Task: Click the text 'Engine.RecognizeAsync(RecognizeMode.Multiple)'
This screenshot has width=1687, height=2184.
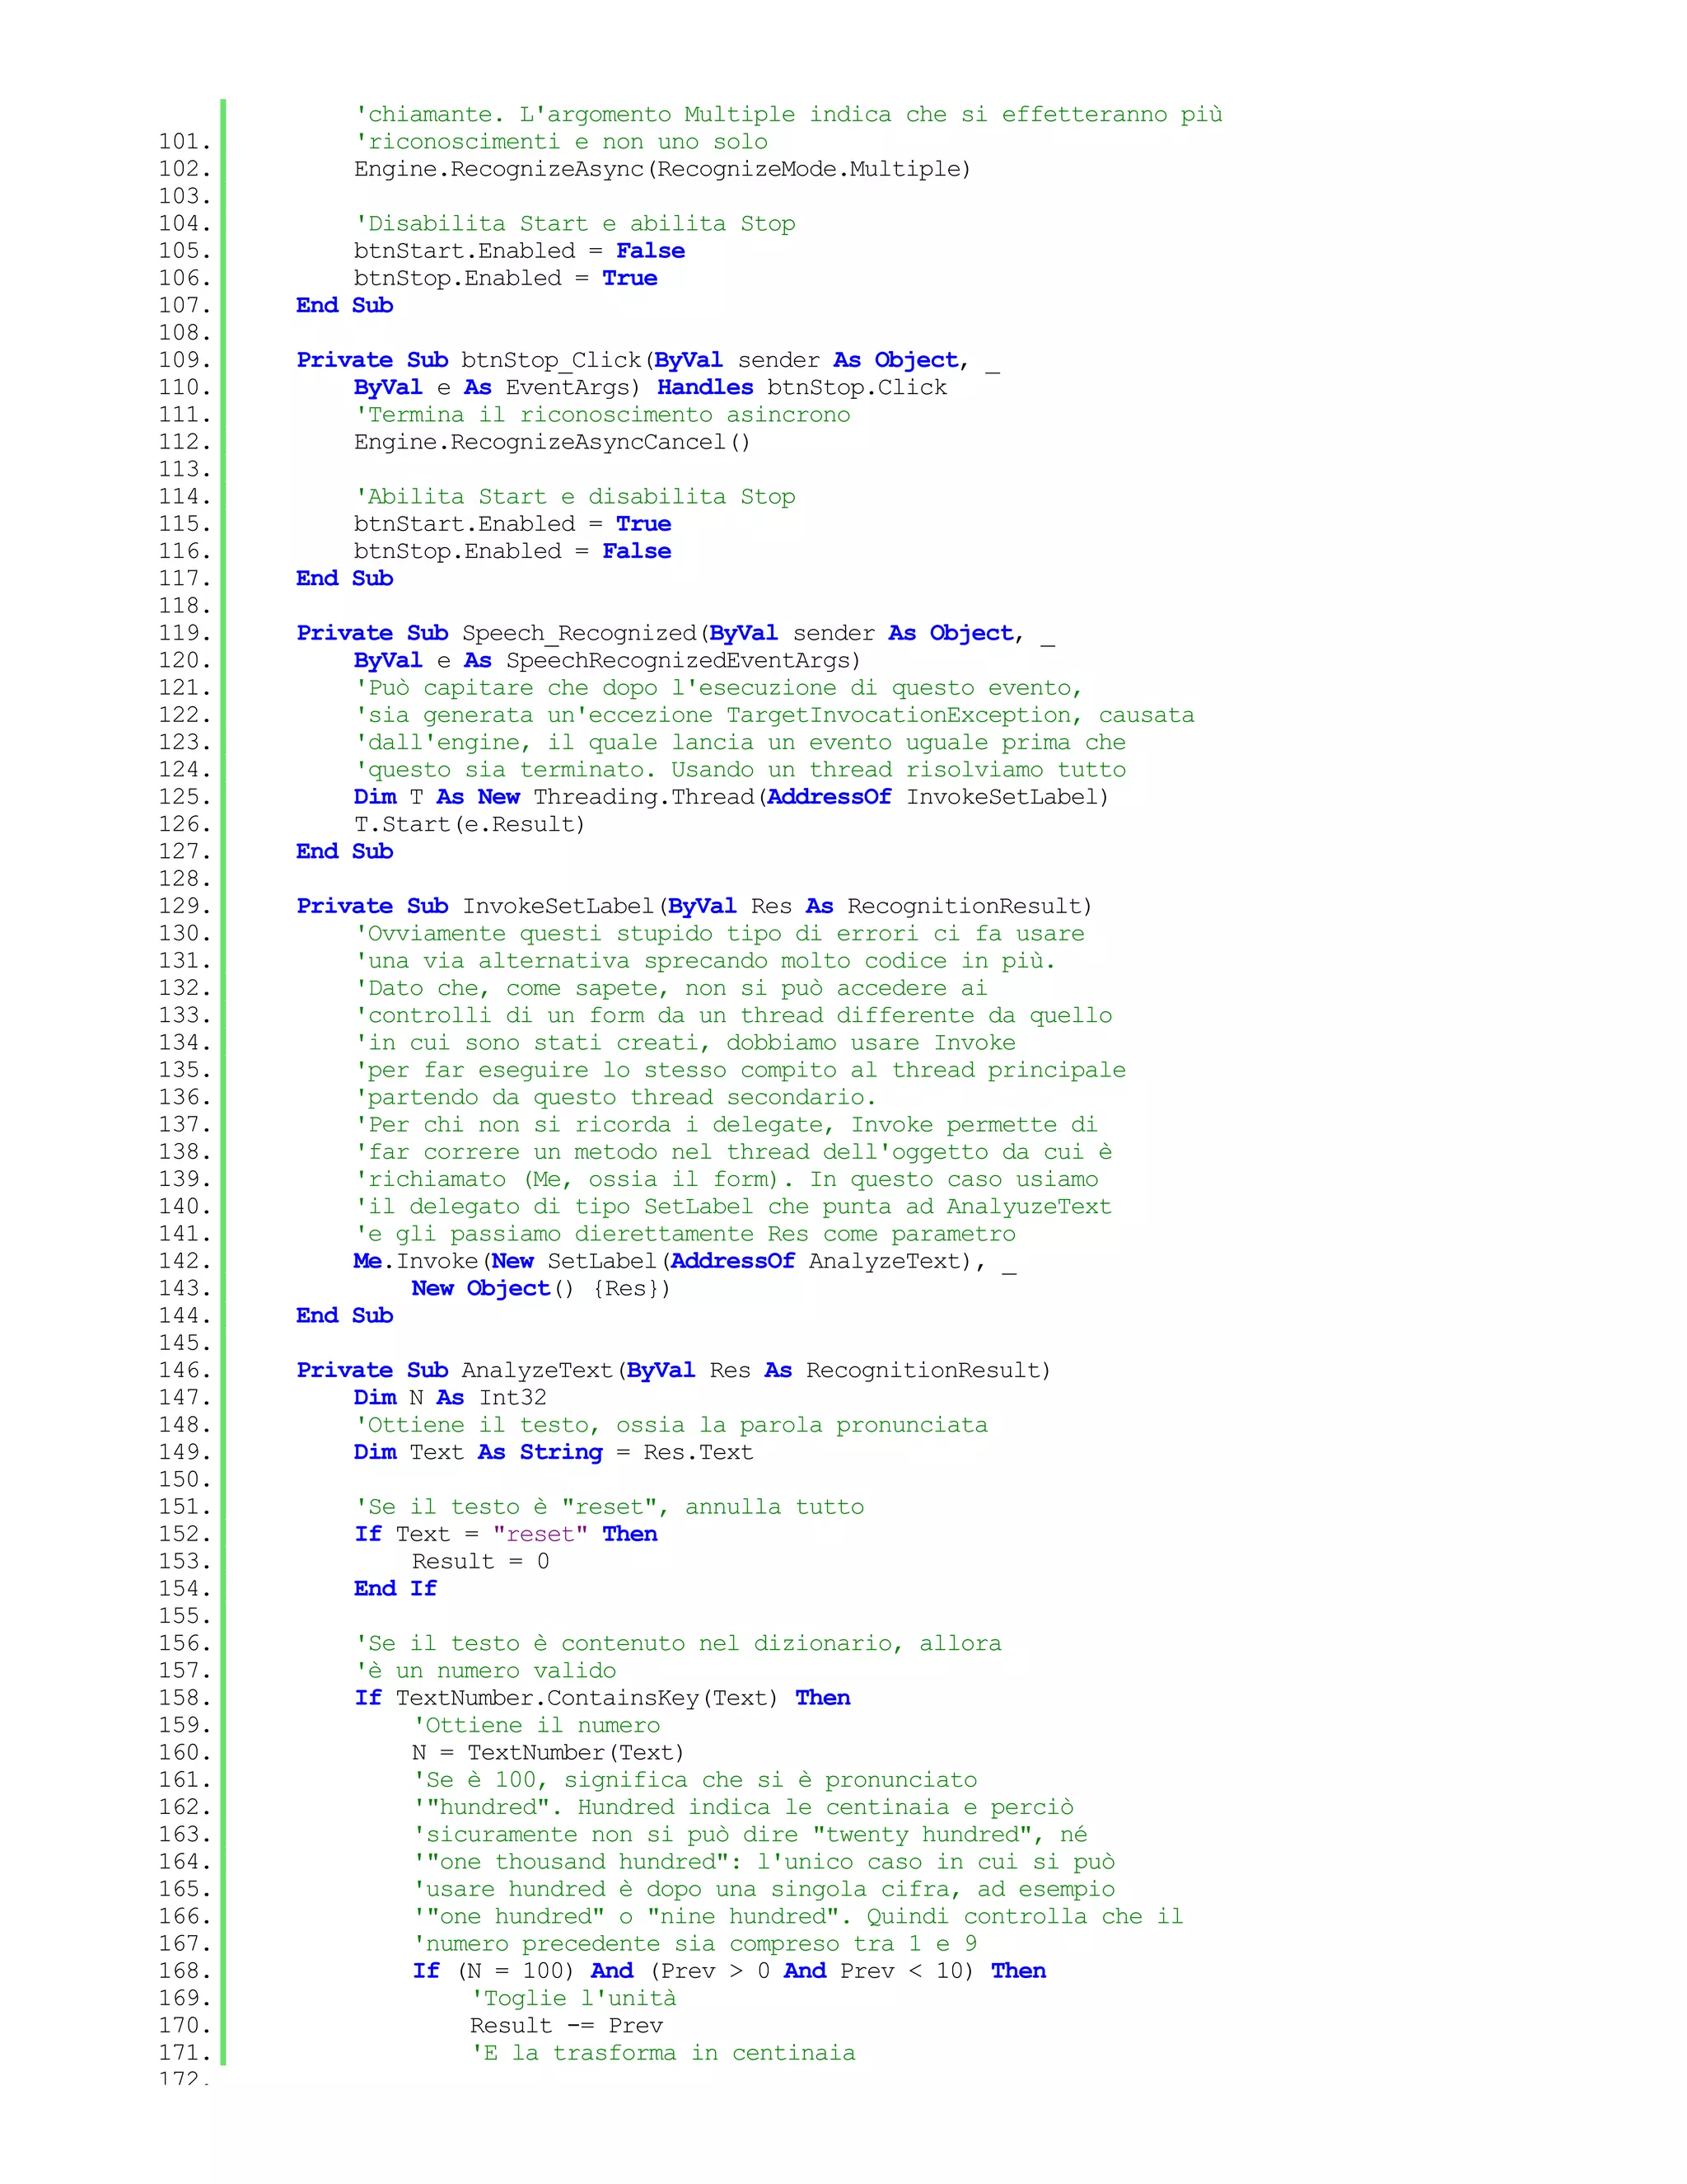Action: pos(662,169)
